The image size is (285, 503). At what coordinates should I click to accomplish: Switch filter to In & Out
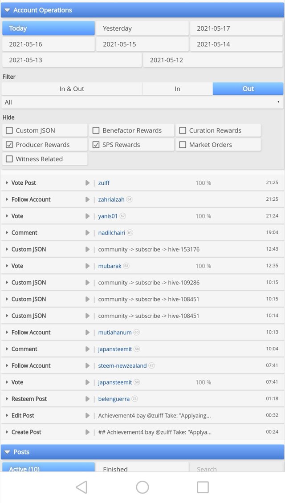pos(72,89)
